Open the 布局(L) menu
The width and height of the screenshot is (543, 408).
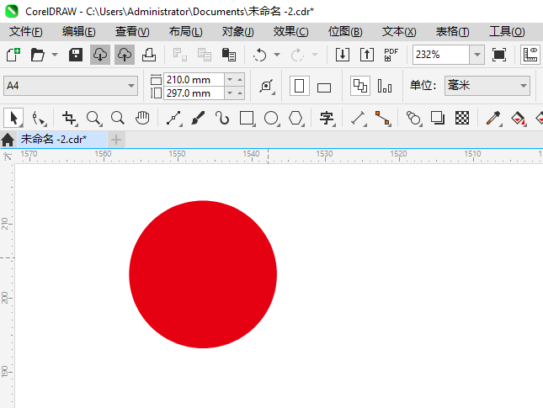pyautogui.click(x=185, y=32)
